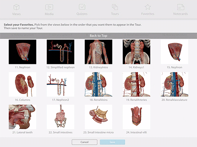Click the 'Select your Favorites.' instruction heading
The width and height of the screenshot is (197, 147).
[19, 25]
